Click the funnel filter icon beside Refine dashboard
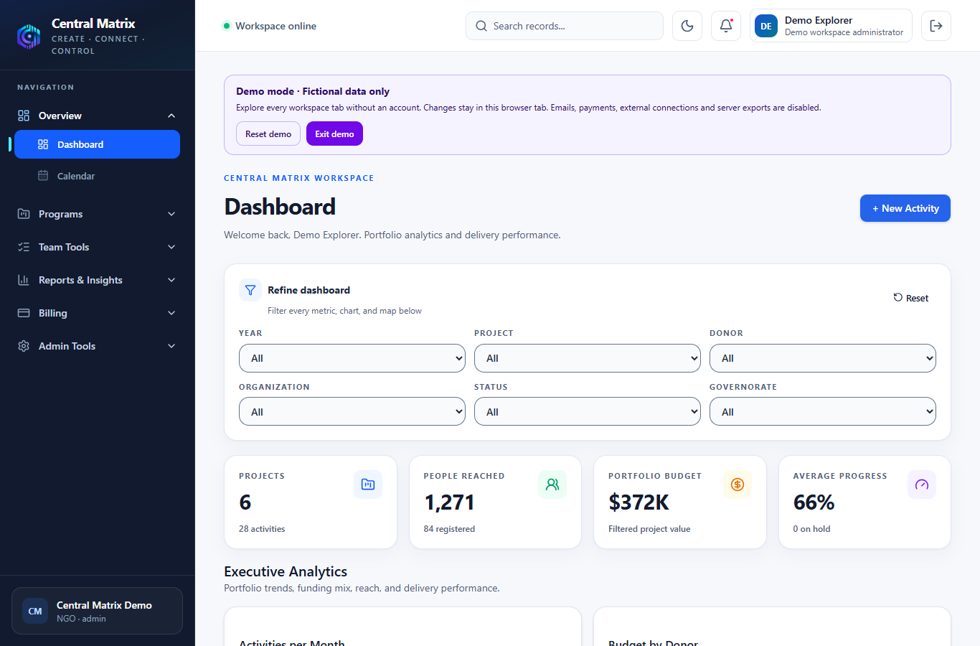This screenshot has height=646, width=980. pyautogui.click(x=250, y=290)
